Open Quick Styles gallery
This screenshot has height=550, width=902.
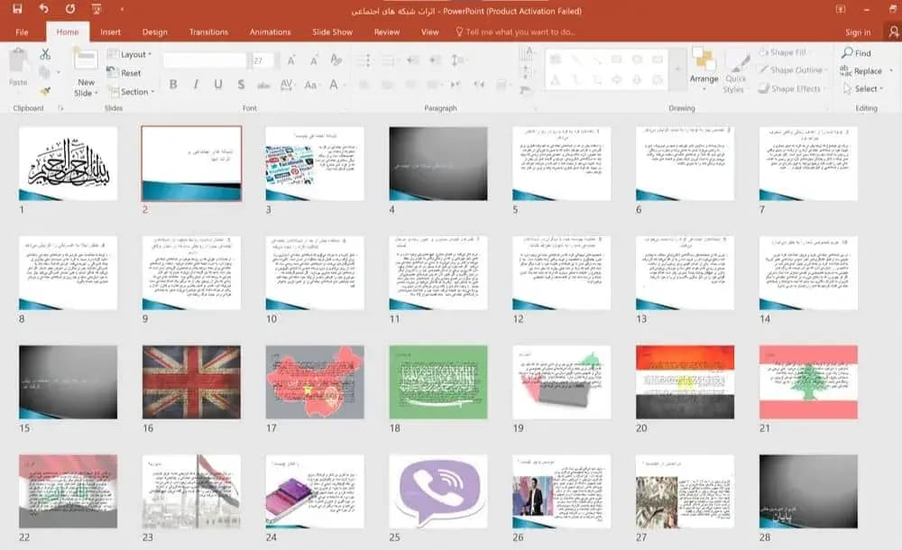click(735, 72)
